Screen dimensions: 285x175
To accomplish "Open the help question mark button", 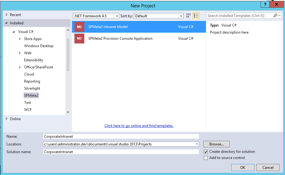I will coord(265,4).
